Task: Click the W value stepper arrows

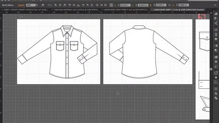Action: [154, 5]
